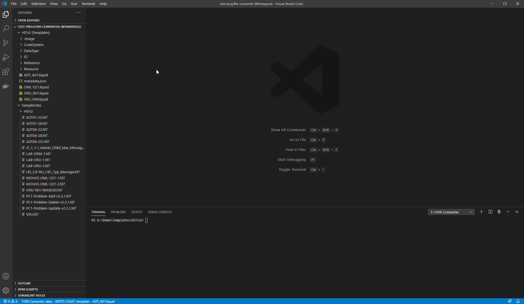Open the Accounts icon in activity bar
524x304 pixels.
click(6, 276)
